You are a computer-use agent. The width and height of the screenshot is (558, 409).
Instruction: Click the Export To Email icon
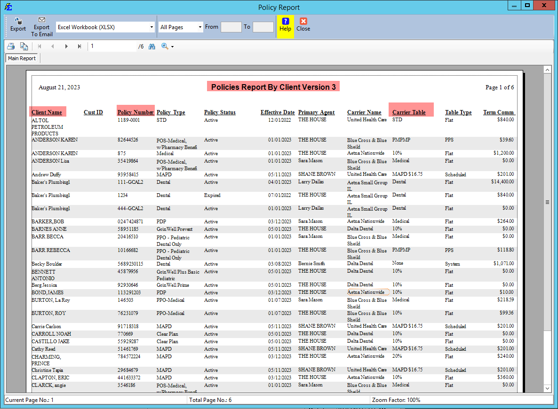point(42,26)
